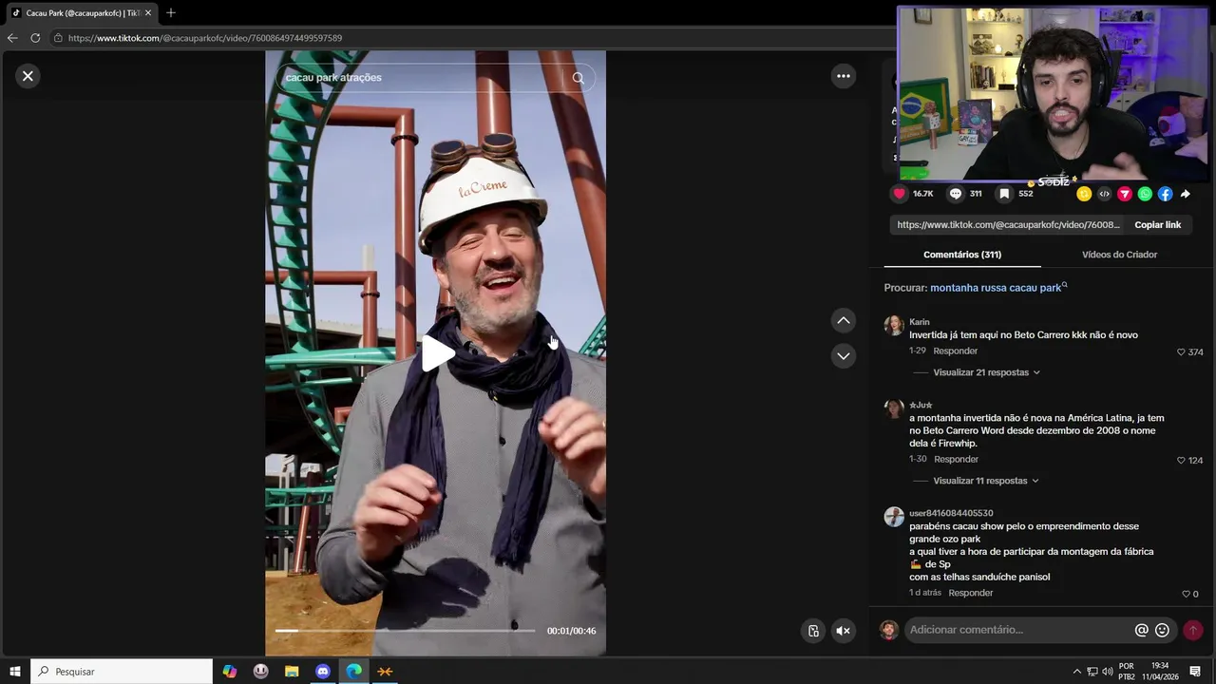The width and height of the screenshot is (1216, 684).
Task: Close the Cacau Park browser tab
Action: (x=148, y=13)
